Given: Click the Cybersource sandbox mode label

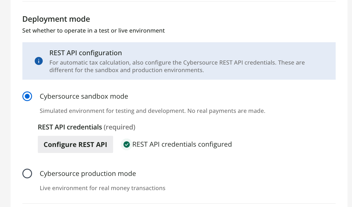Looking at the screenshot, I should coord(84,96).
